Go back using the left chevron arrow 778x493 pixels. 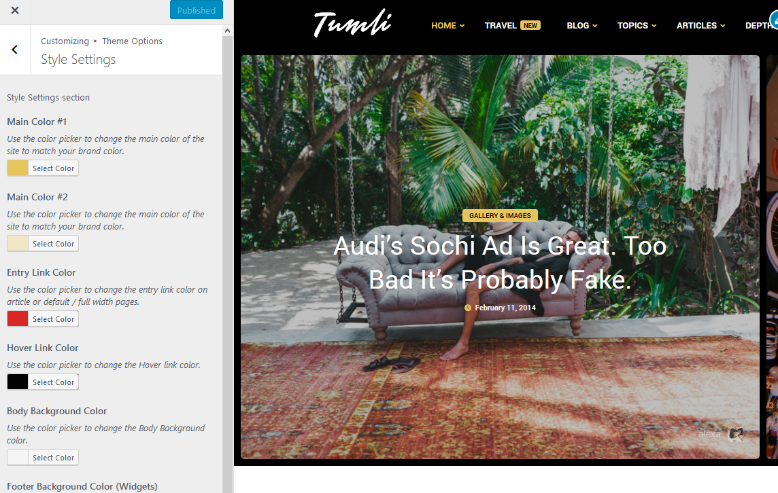(x=15, y=50)
